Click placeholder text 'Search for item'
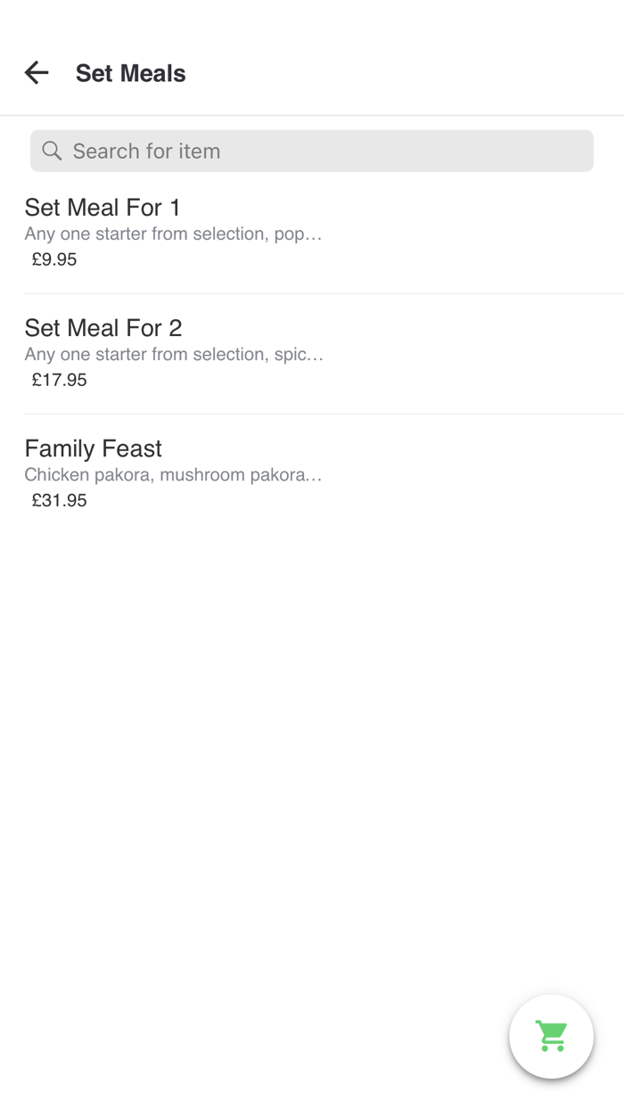This screenshot has width=624, height=1109. click(x=146, y=152)
